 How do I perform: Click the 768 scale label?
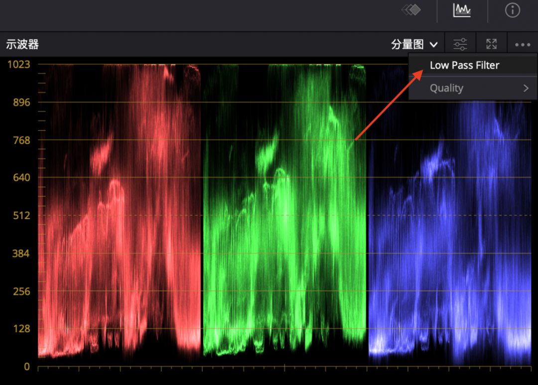point(21,140)
